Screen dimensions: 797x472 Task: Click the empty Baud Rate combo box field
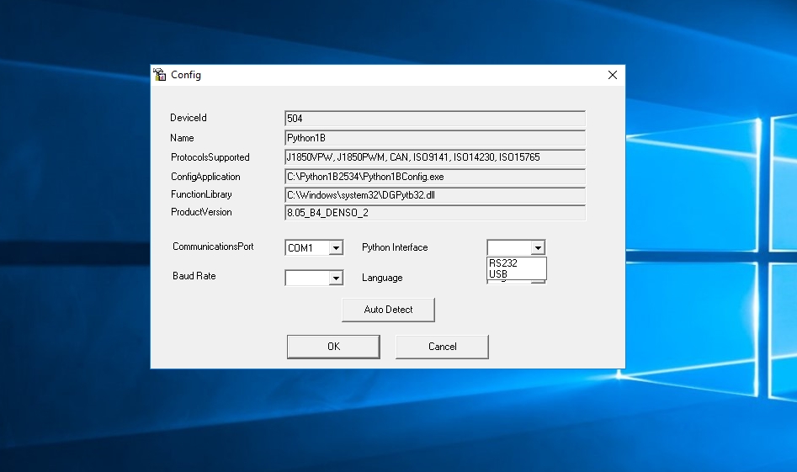click(x=306, y=278)
